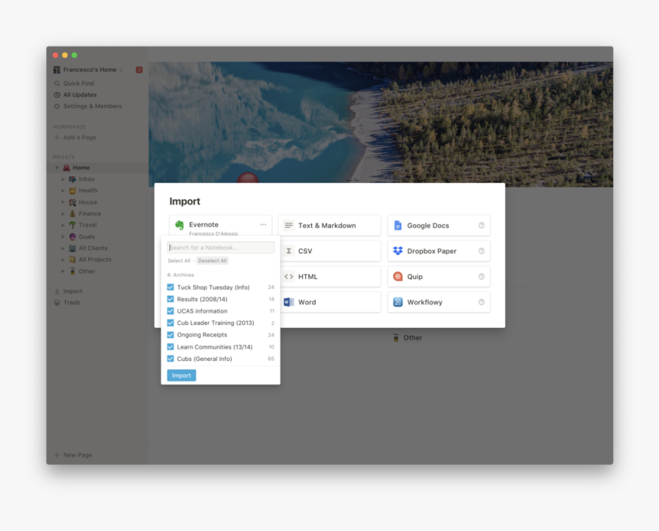
Task: Open the Home page label in sidebar
Action: click(x=81, y=168)
